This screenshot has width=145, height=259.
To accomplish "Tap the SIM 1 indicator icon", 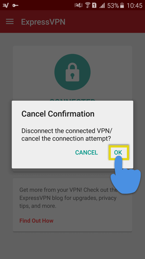I will pos(95,6).
